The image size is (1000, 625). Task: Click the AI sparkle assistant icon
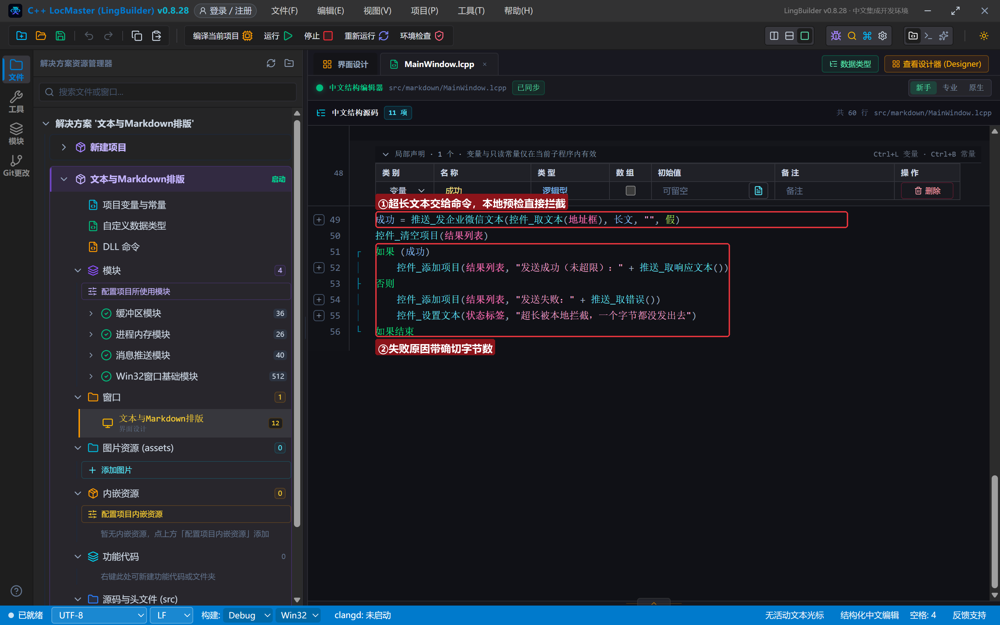(x=944, y=36)
